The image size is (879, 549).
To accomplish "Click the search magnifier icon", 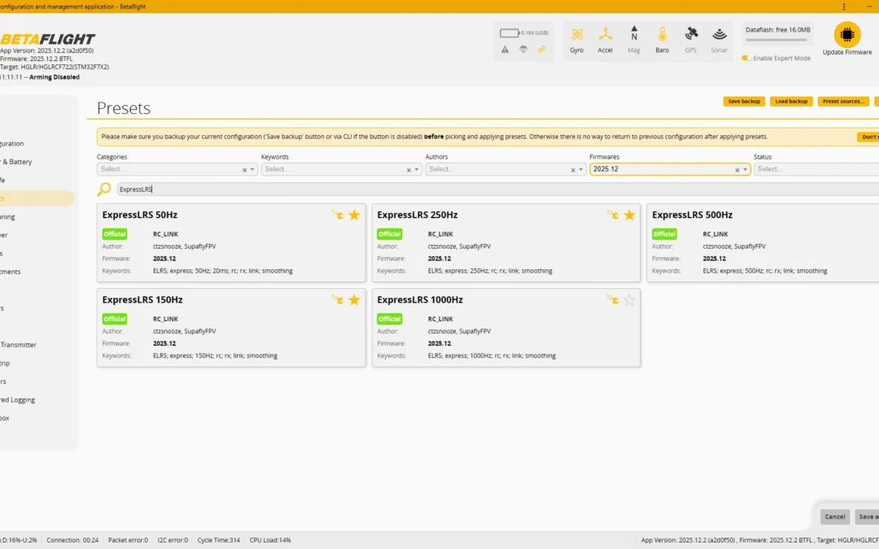I will click(104, 189).
